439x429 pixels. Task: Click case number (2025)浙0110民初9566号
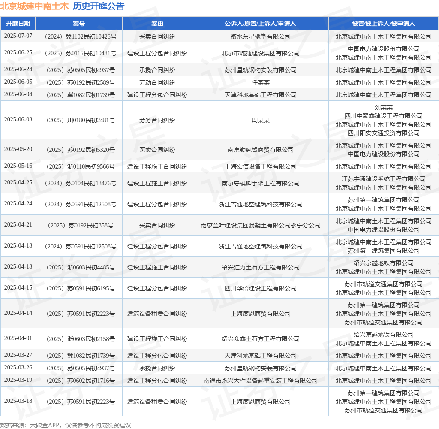[81, 166]
